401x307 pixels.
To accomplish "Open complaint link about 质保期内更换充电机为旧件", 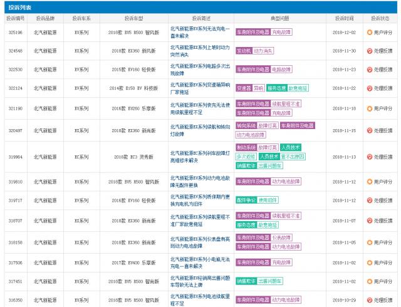I will coord(200,200).
